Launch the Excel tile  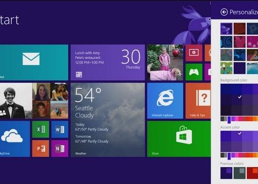click(41, 129)
